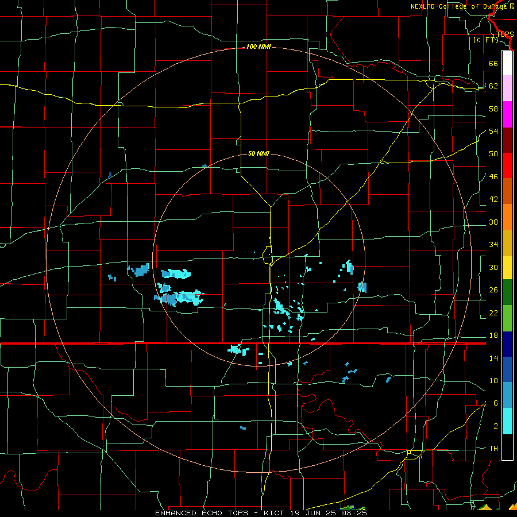Click the dark red 54 kft legend swatch
The image size is (517, 517).
point(507,140)
